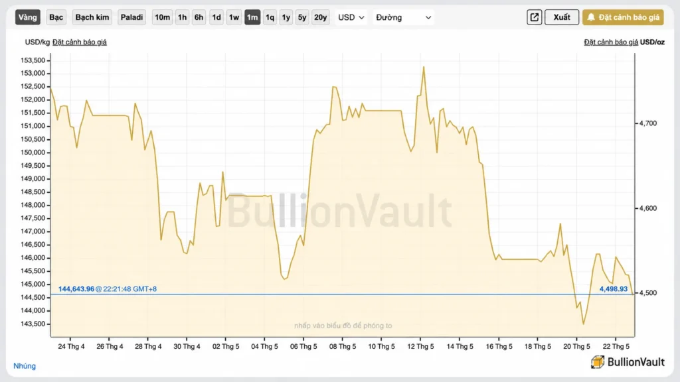
Task: Click Đặt cảnh báo giá yellow button
Action: (x=623, y=17)
